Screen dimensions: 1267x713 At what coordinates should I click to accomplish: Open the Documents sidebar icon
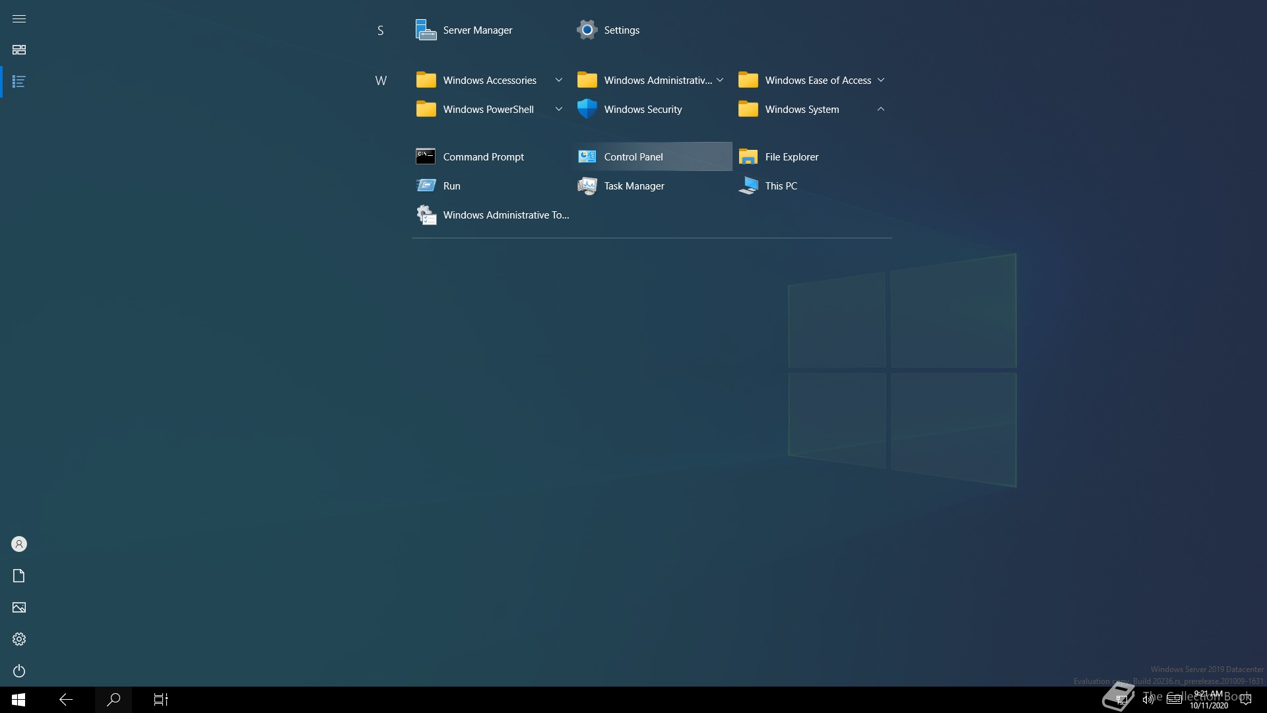pyautogui.click(x=19, y=576)
